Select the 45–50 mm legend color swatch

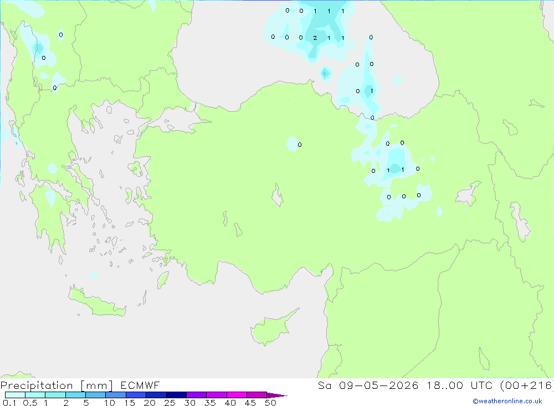click(x=257, y=395)
